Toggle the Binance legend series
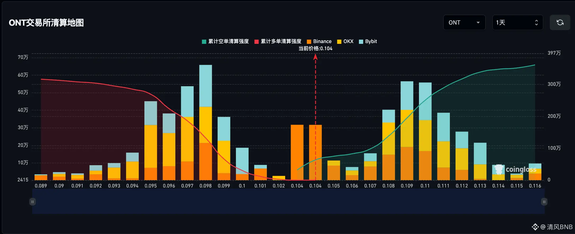The height and width of the screenshot is (234, 575). click(x=319, y=41)
